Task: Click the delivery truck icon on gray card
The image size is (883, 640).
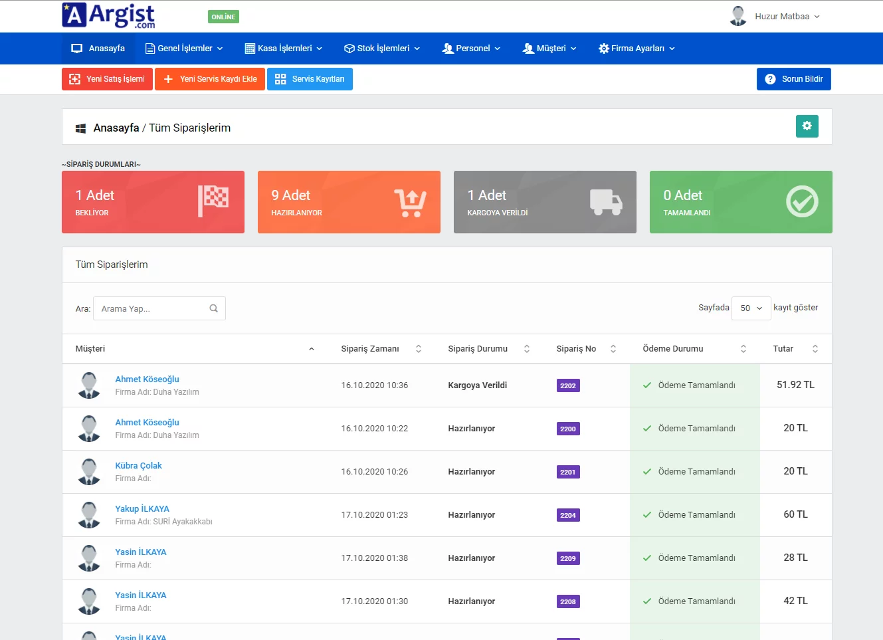Action: point(605,202)
